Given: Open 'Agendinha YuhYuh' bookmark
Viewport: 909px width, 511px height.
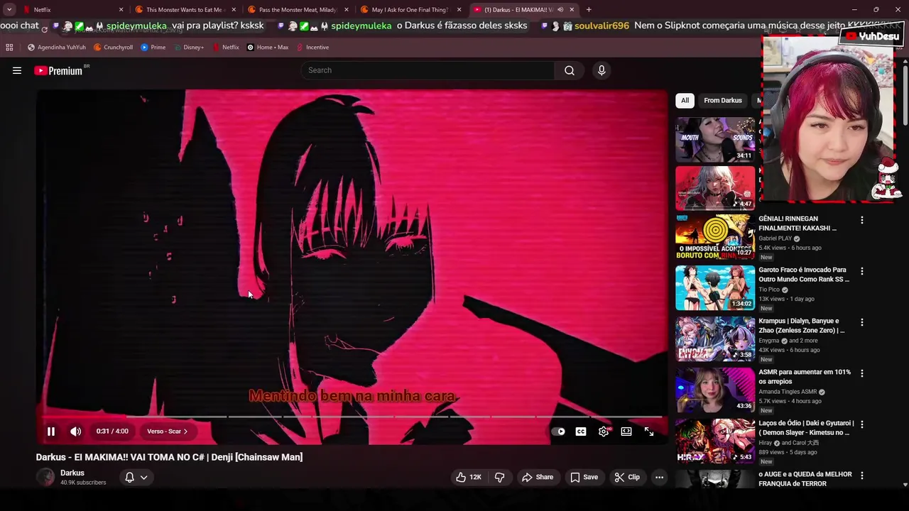Looking at the screenshot, I should click(57, 48).
